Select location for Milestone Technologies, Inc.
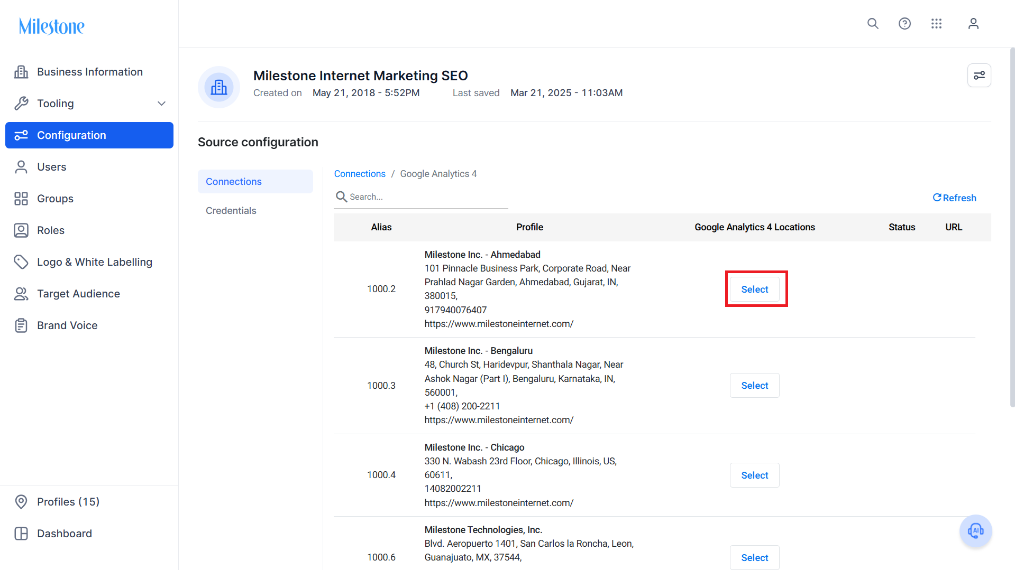Screen dimensions: 1015x570 (754, 557)
